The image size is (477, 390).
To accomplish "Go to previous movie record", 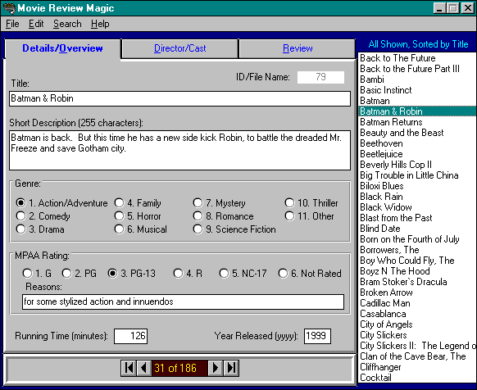I will point(144,368).
